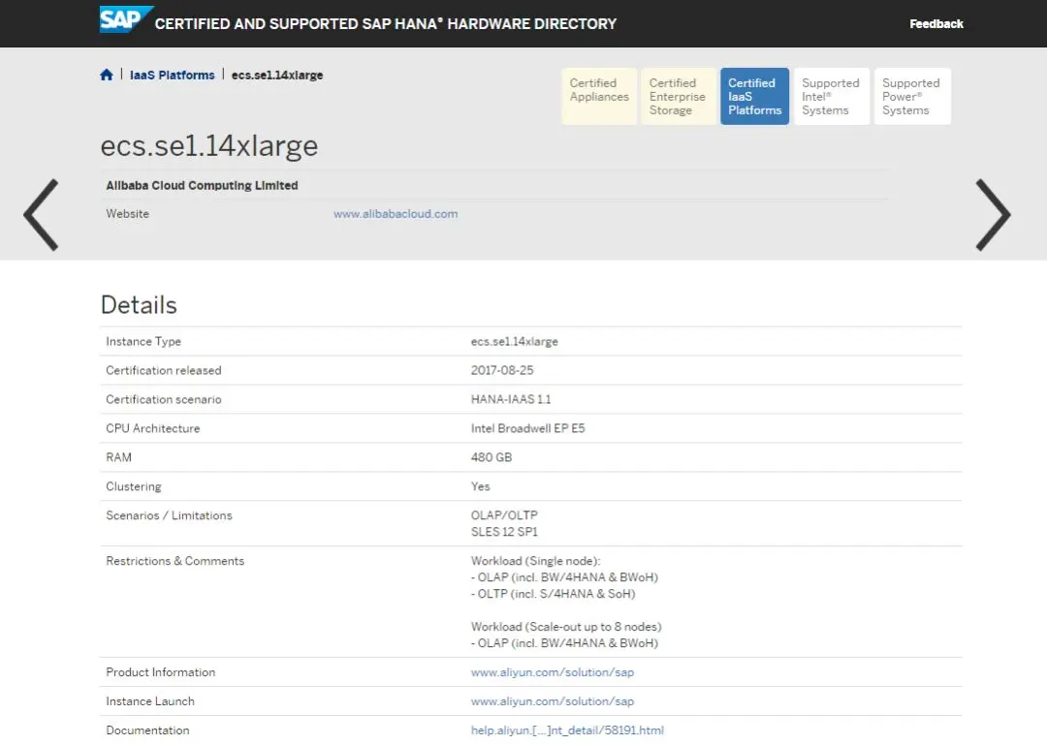
Task: Click SLES 12 SP1 text
Action: [x=504, y=532]
